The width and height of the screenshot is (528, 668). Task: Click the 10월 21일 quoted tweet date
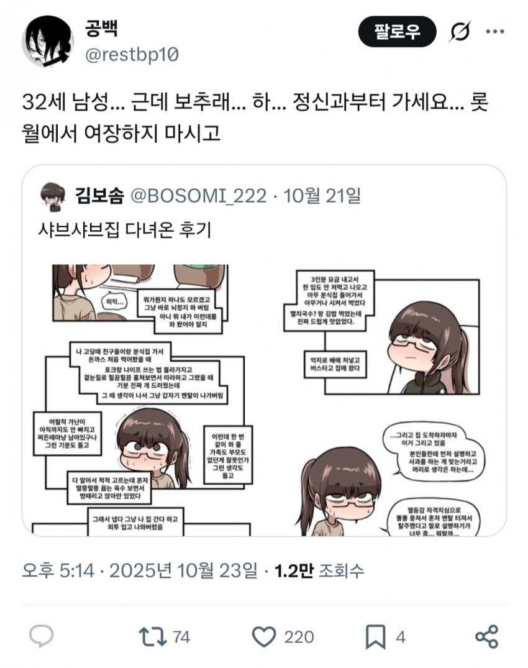pos(322,196)
